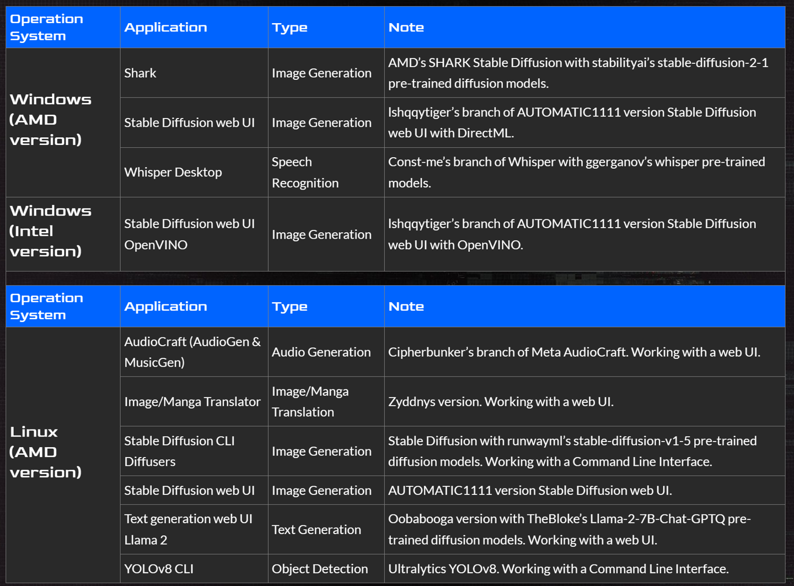The width and height of the screenshot is (794, 586).
Task: Click the note mentioning DirectML
Action: click(584, 122)
